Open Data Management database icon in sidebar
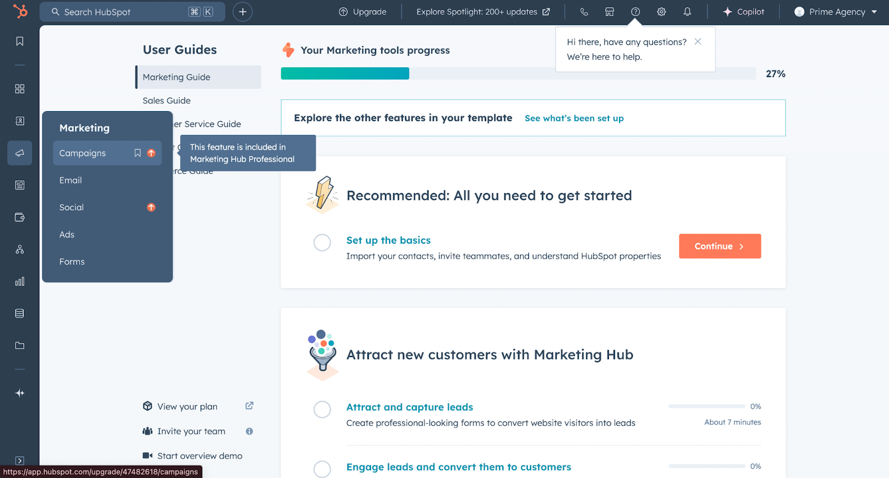The image size is (889, 478). coord(19,313)
